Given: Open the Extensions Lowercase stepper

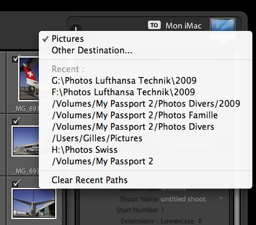Looking at the screenshot, I should coord(200,221).
